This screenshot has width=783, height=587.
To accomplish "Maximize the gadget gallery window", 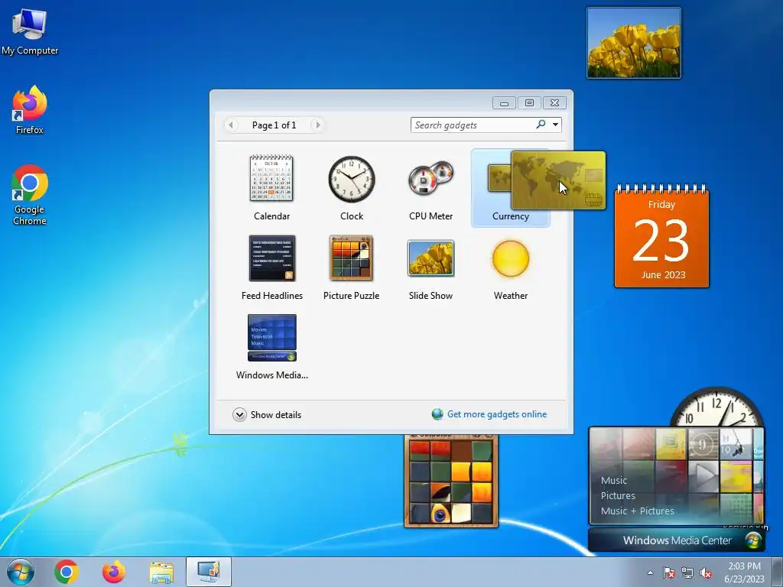I will (529, 103).
